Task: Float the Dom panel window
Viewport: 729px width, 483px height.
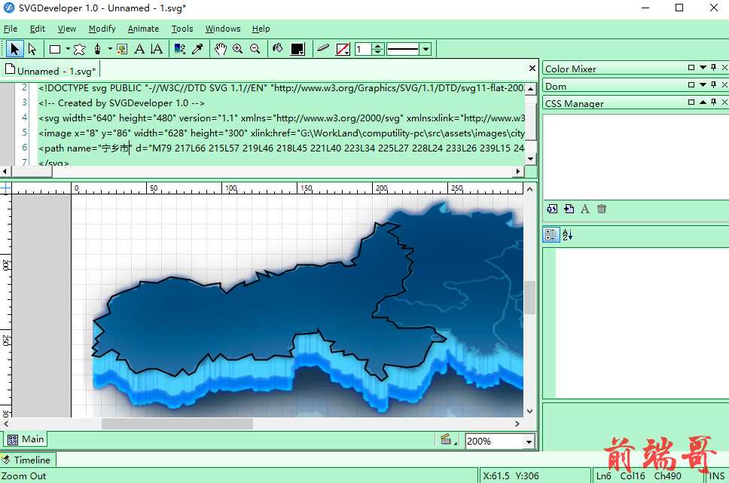Action: 691,84
